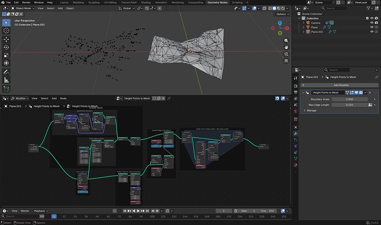This screenshot has width=381, height=225.
Task: Open the Render menu in top bar
Action: [27, 2]
